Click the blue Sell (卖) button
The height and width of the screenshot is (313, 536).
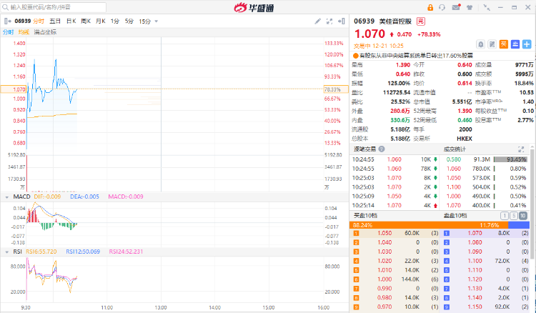point(515,44)
